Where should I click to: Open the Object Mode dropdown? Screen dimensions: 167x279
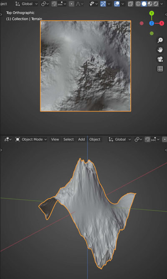[x=31, y=139]
